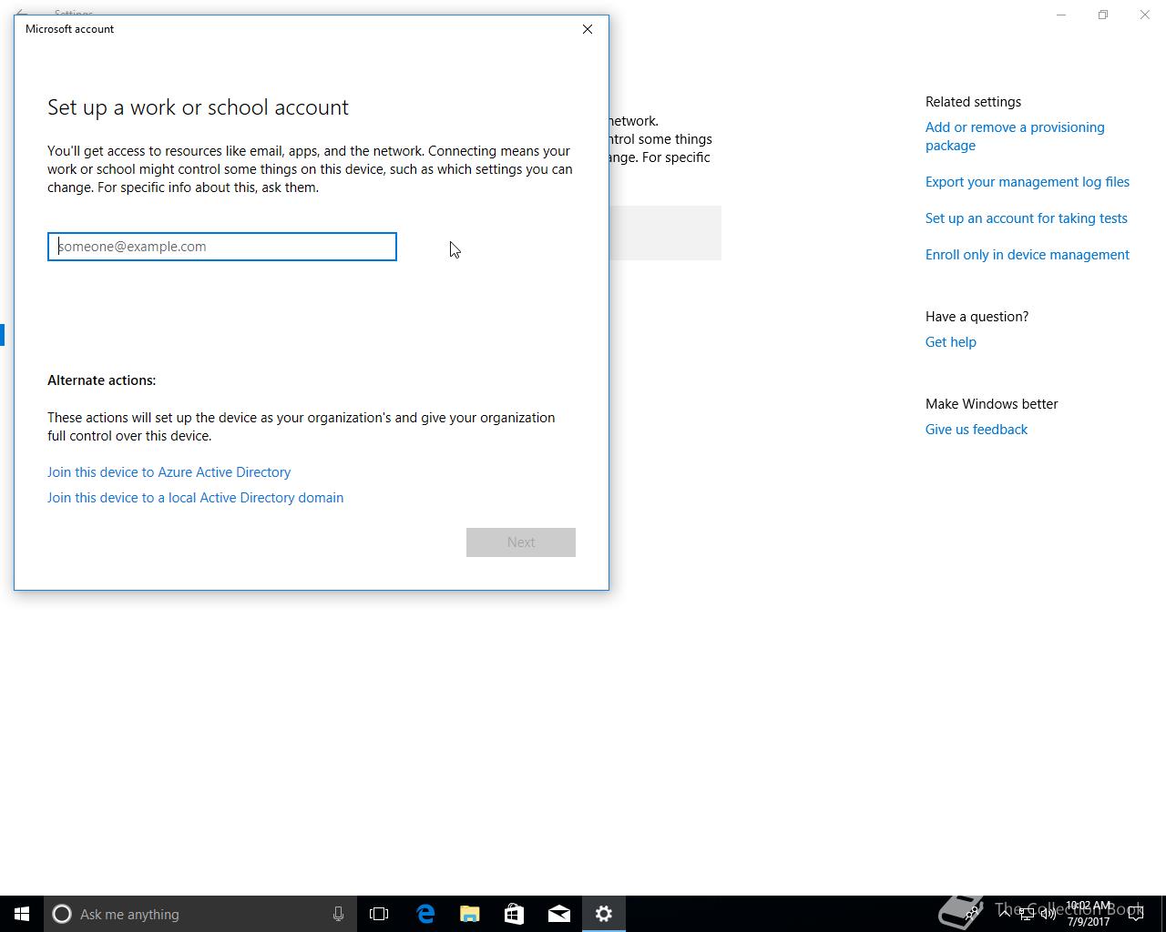Viewport: 1166px width, 932px height.
Task: Open the Windows Start menu
Action: pyautogui.click(x=22, y=914)
